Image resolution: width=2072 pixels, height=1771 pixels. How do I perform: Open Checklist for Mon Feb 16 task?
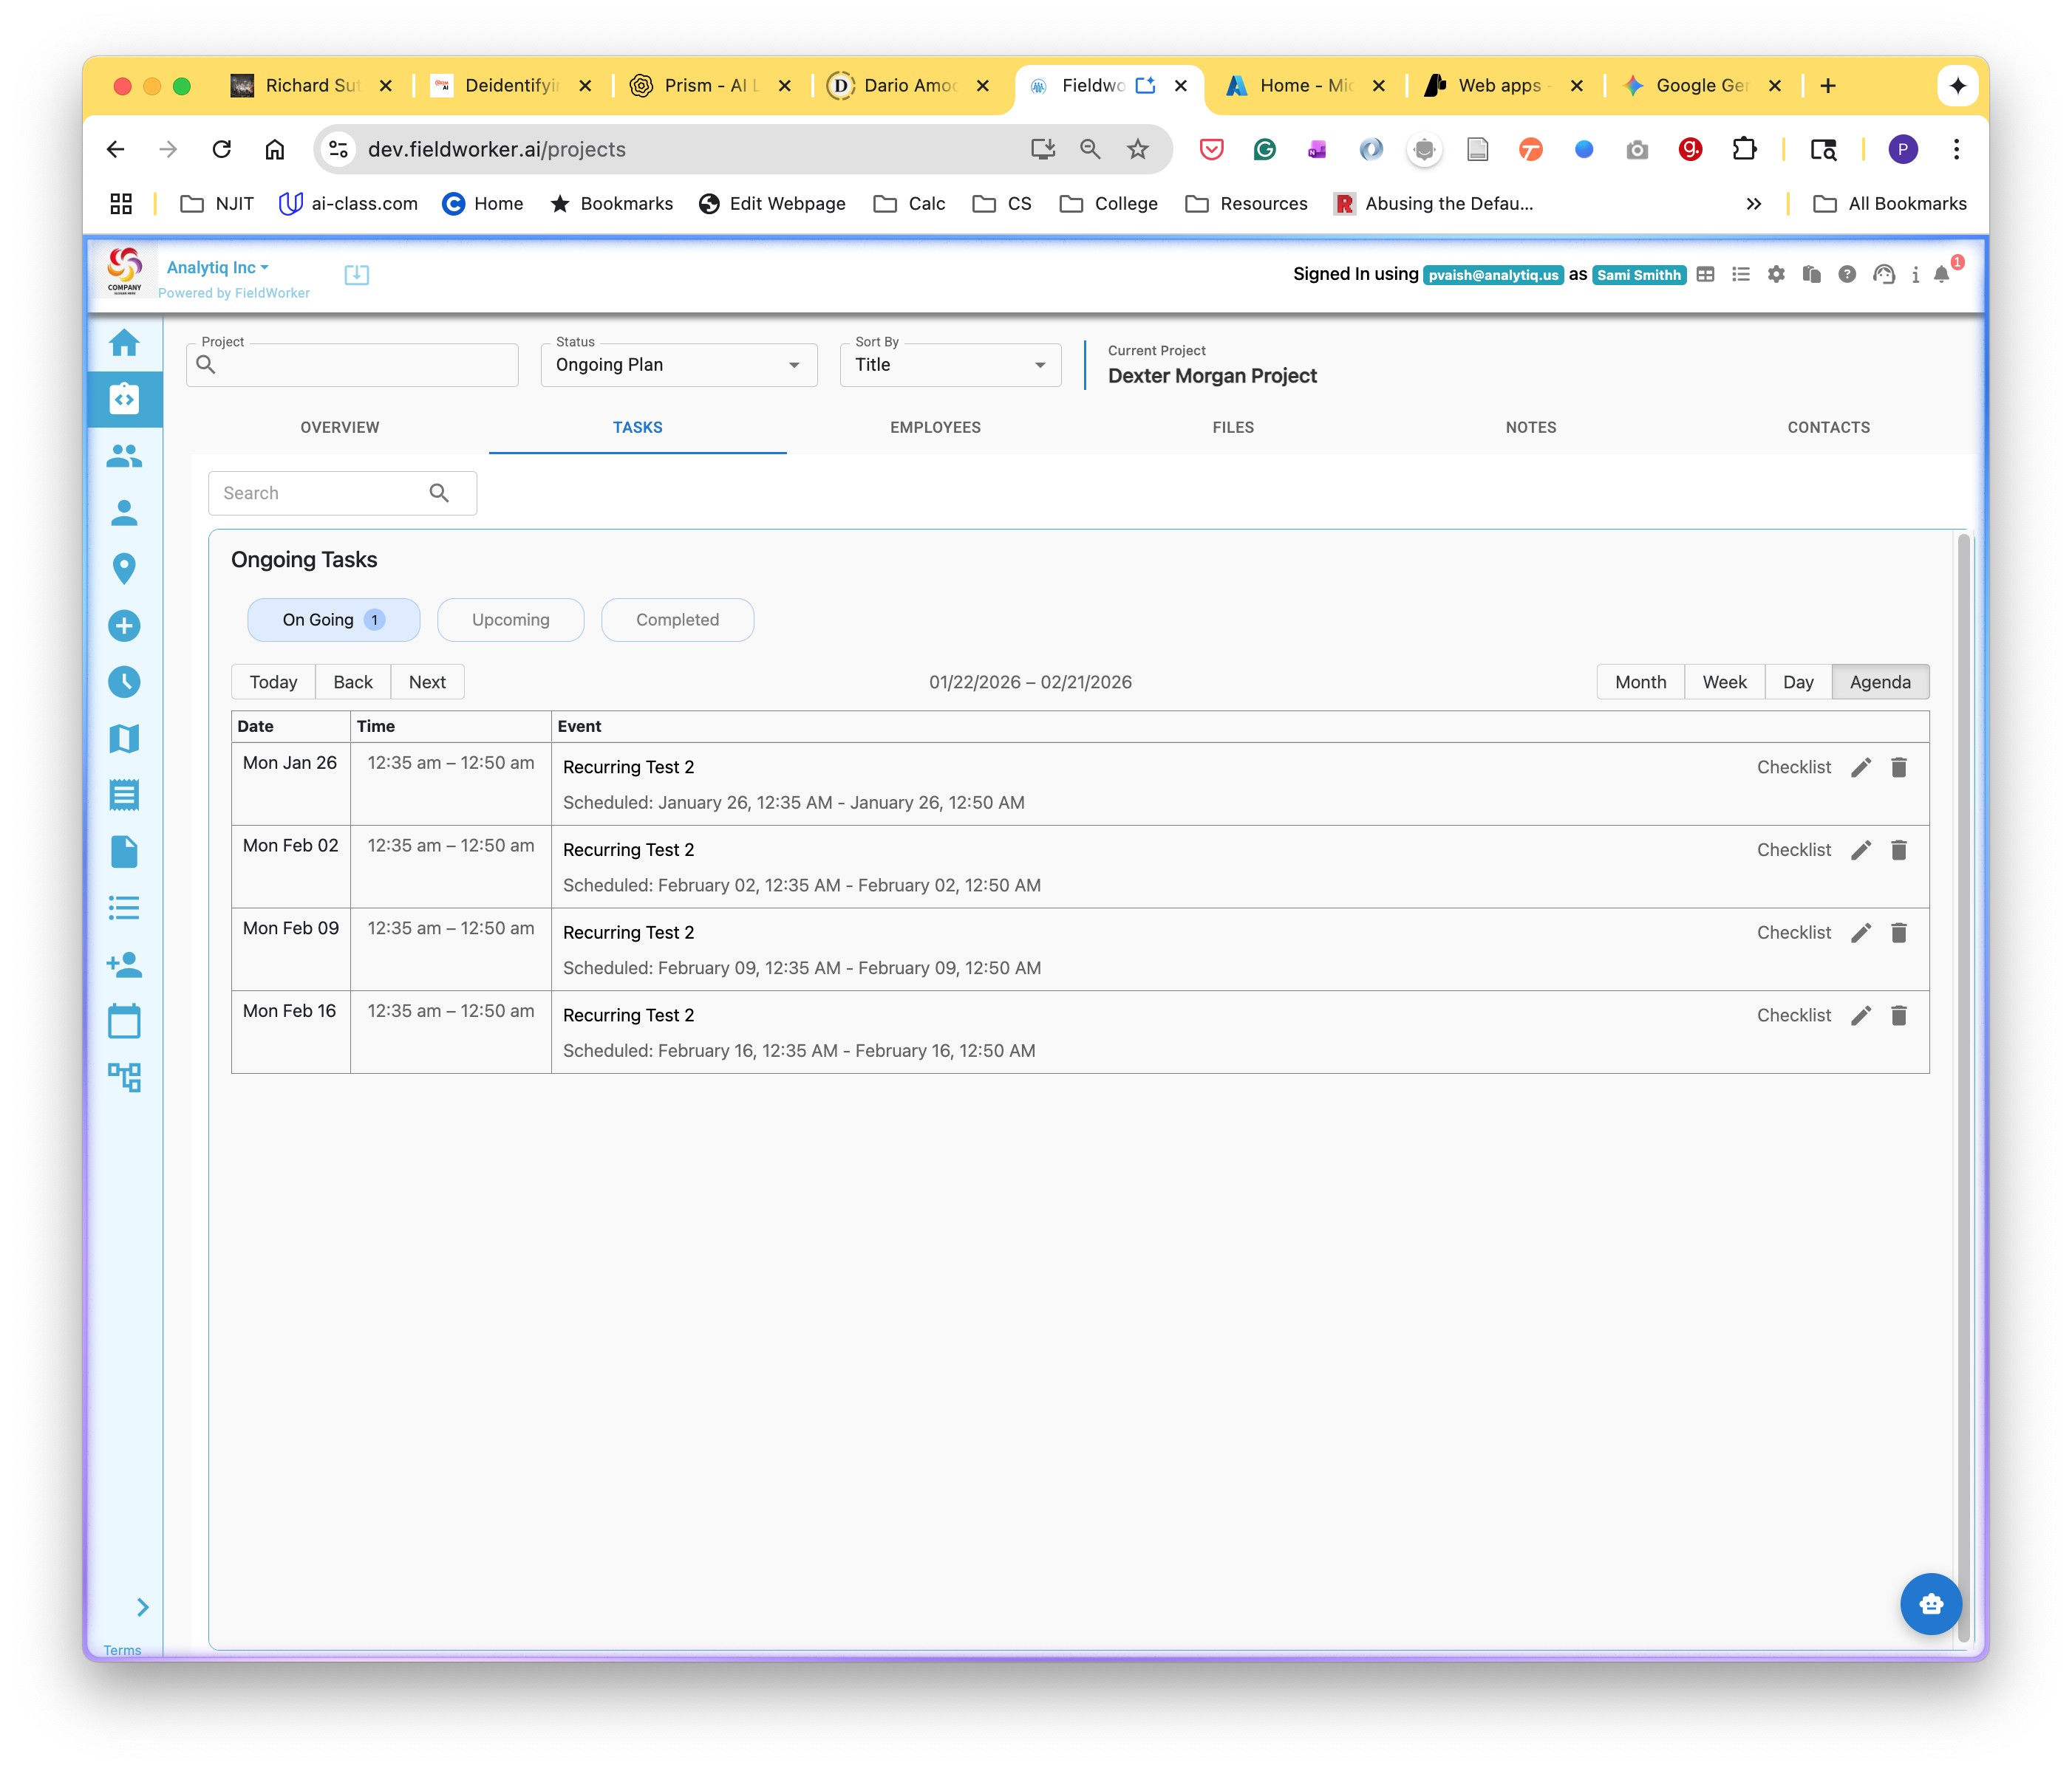click(1793, 1015)
